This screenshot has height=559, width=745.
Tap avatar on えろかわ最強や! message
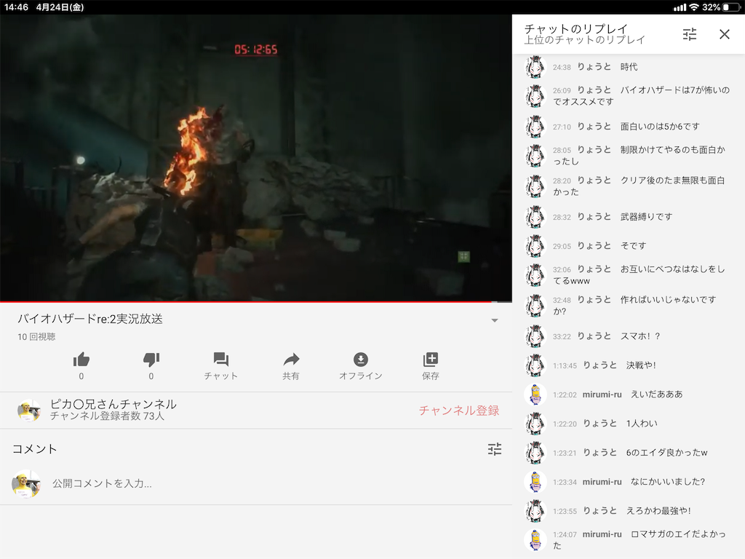tap(535, 511)
